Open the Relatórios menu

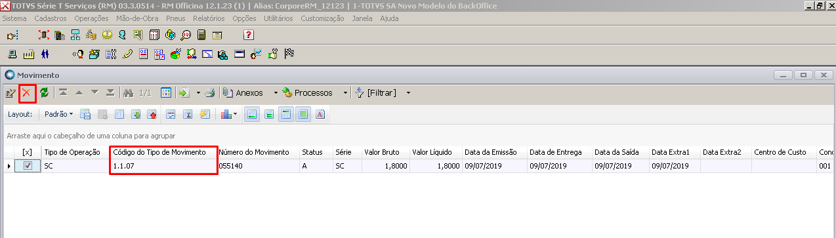209,18
